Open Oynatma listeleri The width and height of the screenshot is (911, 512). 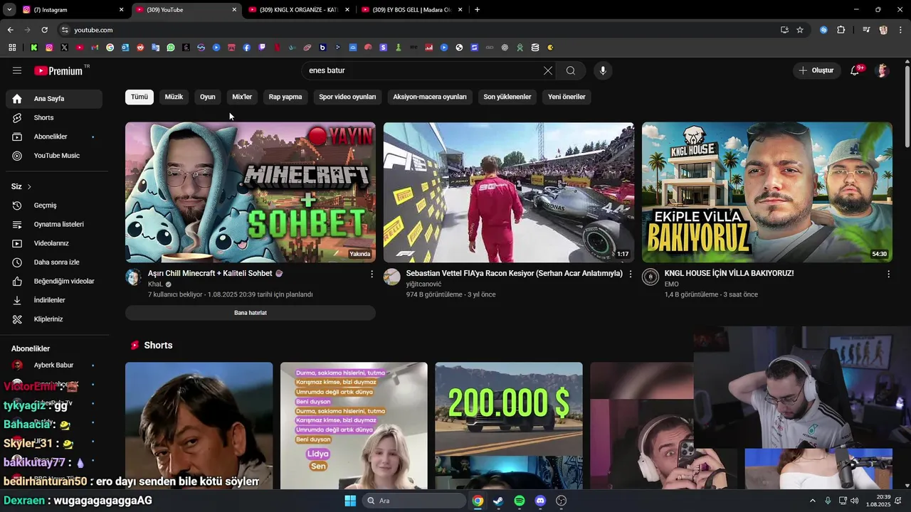(54, 224)
